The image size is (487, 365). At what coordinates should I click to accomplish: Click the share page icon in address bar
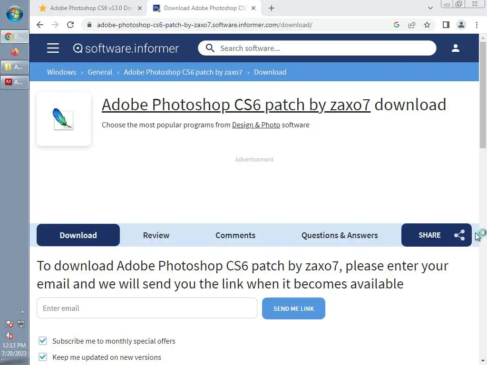(412, 25)
